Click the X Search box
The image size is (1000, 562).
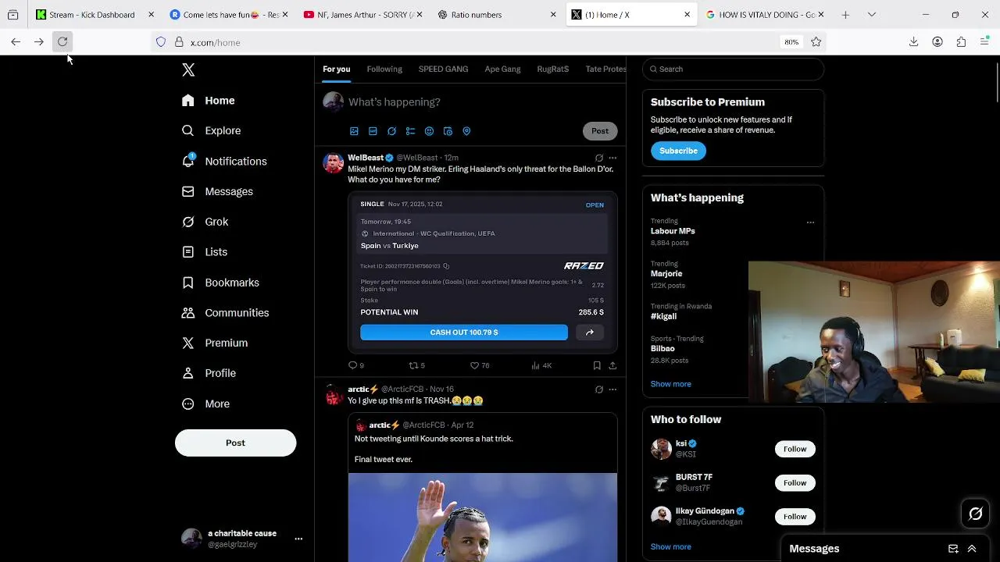(x=733, y=69)
